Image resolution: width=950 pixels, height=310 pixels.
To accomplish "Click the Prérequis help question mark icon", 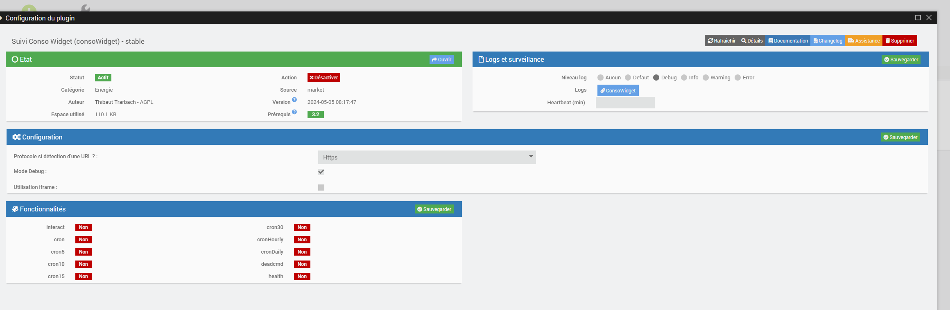I will 294,112.
